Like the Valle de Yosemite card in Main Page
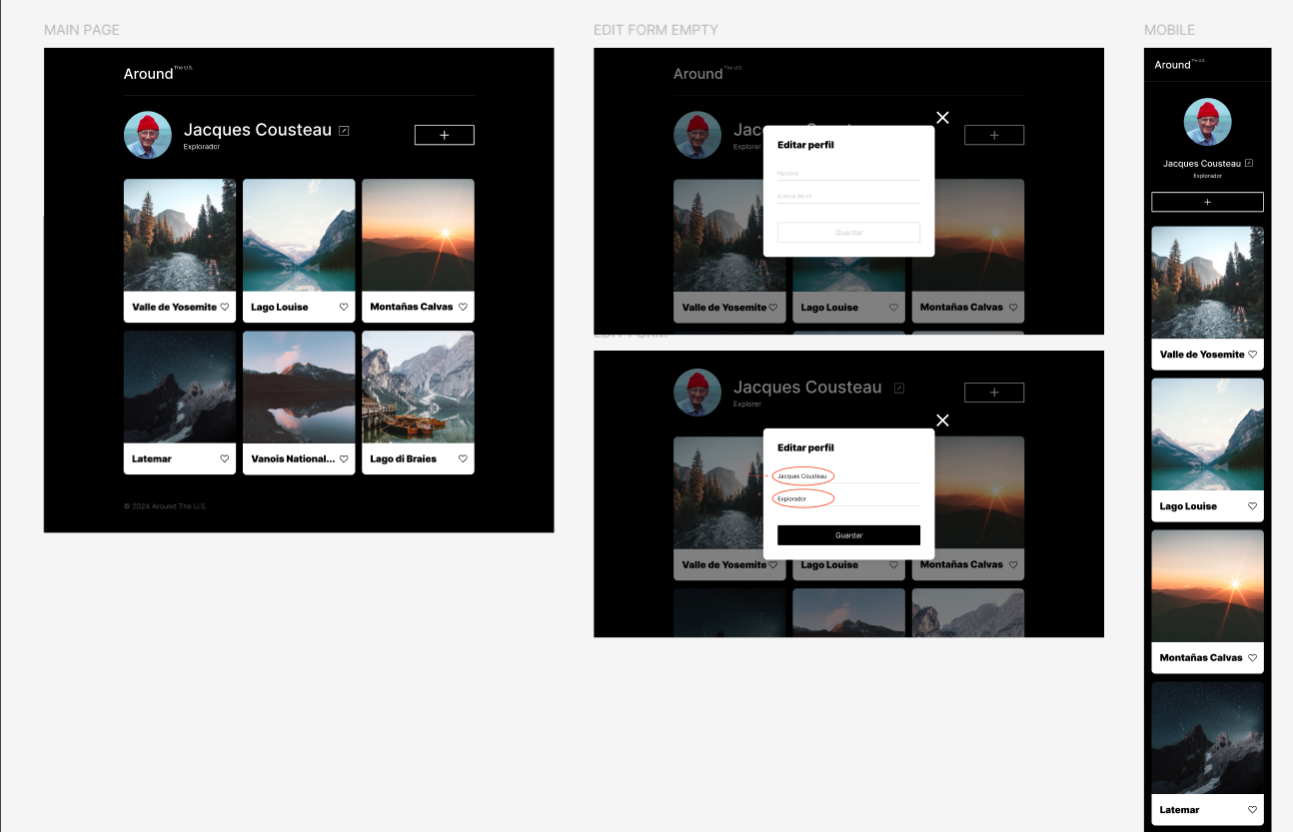Viewport: 1293px width, 832px height. click(x=225, y=308)
